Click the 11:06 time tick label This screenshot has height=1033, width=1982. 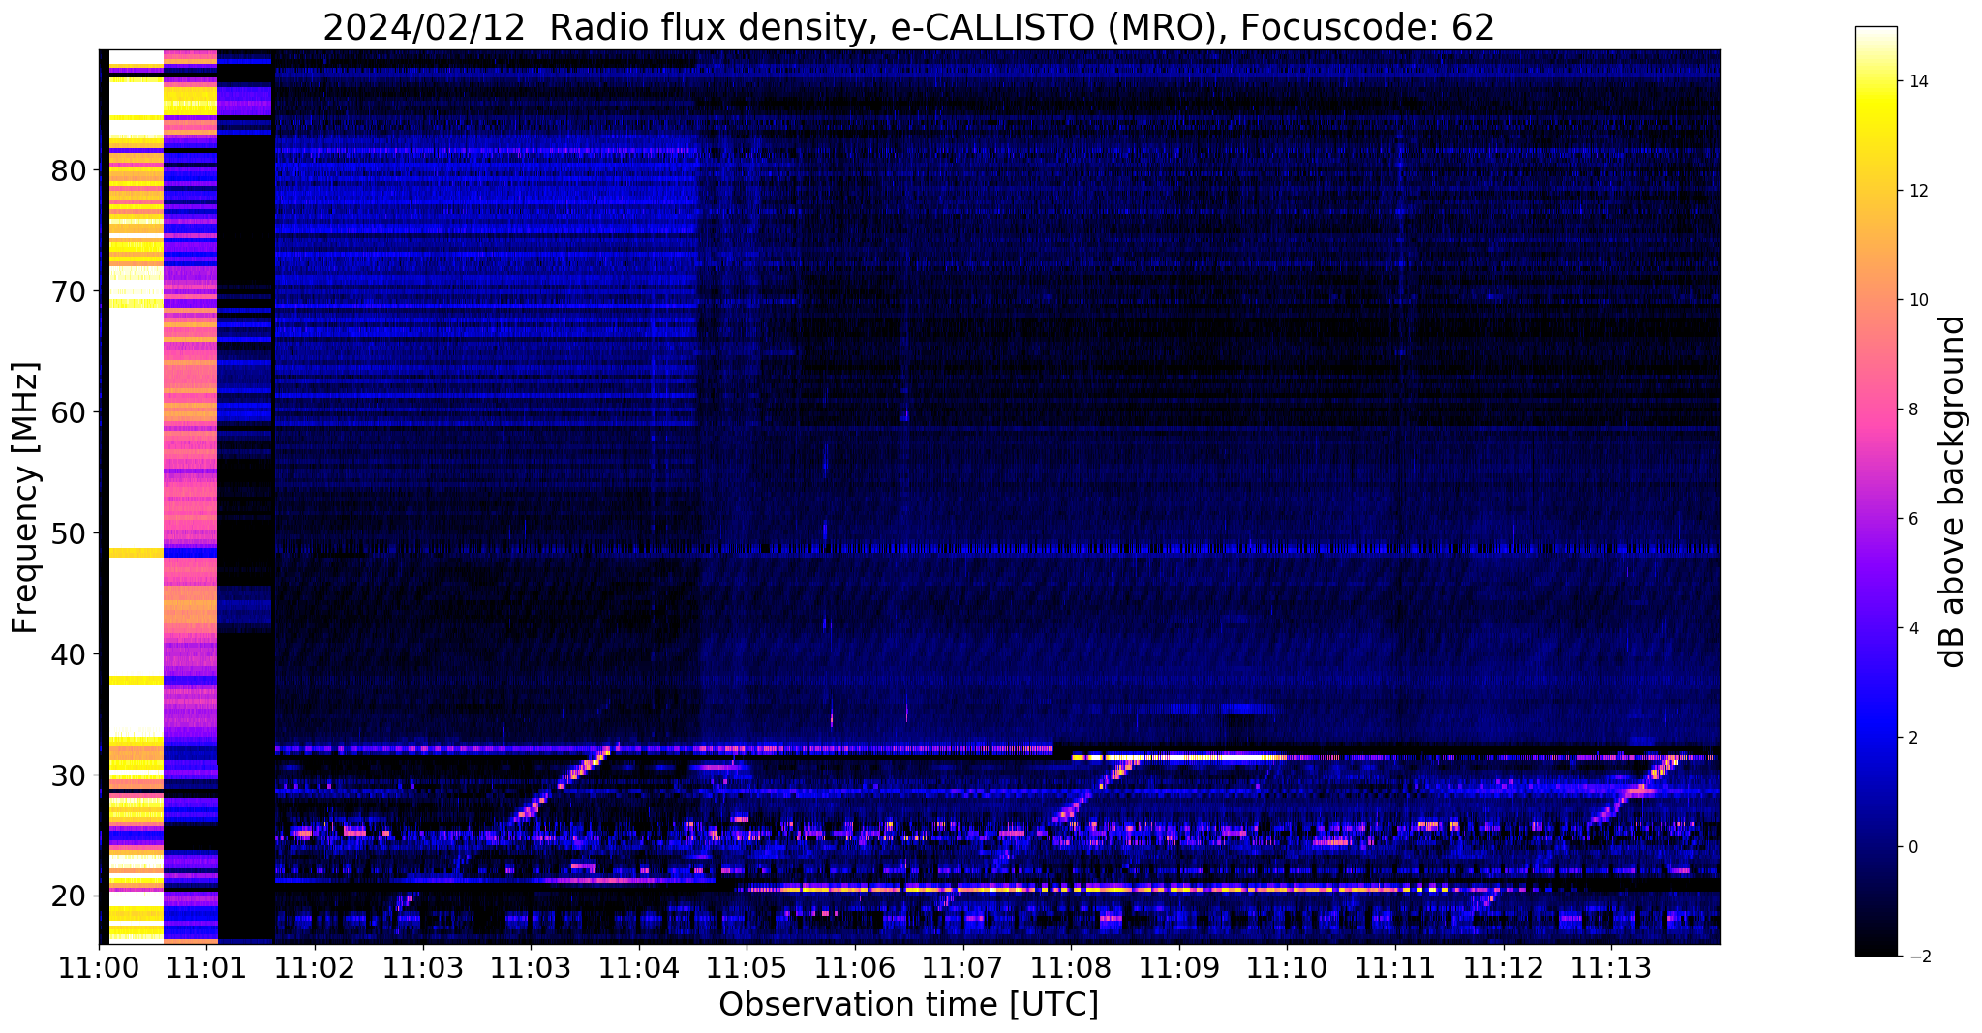[855, 967]
